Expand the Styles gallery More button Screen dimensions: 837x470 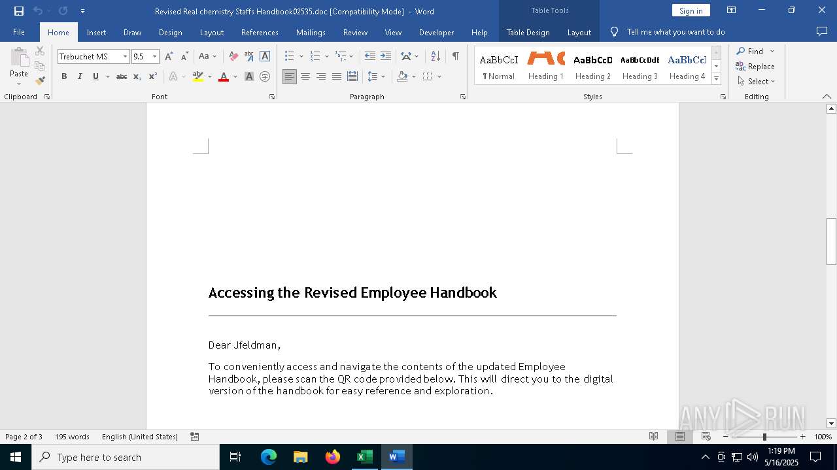pos(716,79)
